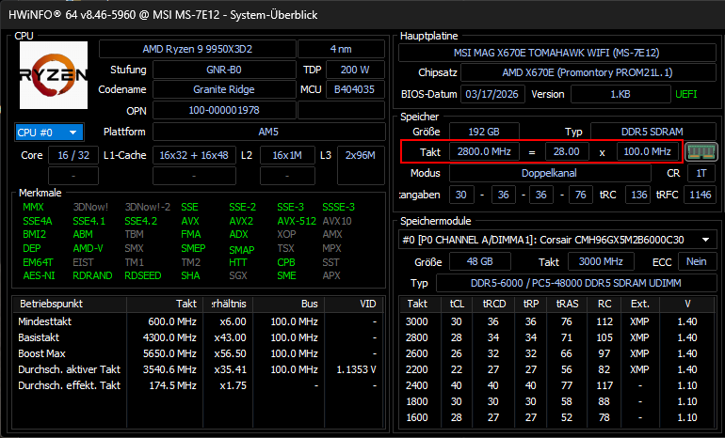This screenshot has width=725, height=438.
Task: Click the DDR5-6000 / PC5-48000 module type field
Action: point(576,283)
